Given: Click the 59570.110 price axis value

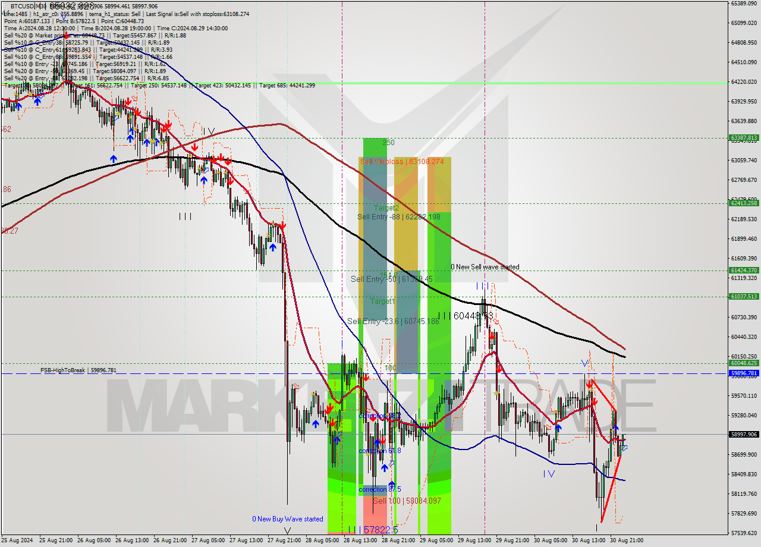Looking at the screenshot, I should [744, 395].
